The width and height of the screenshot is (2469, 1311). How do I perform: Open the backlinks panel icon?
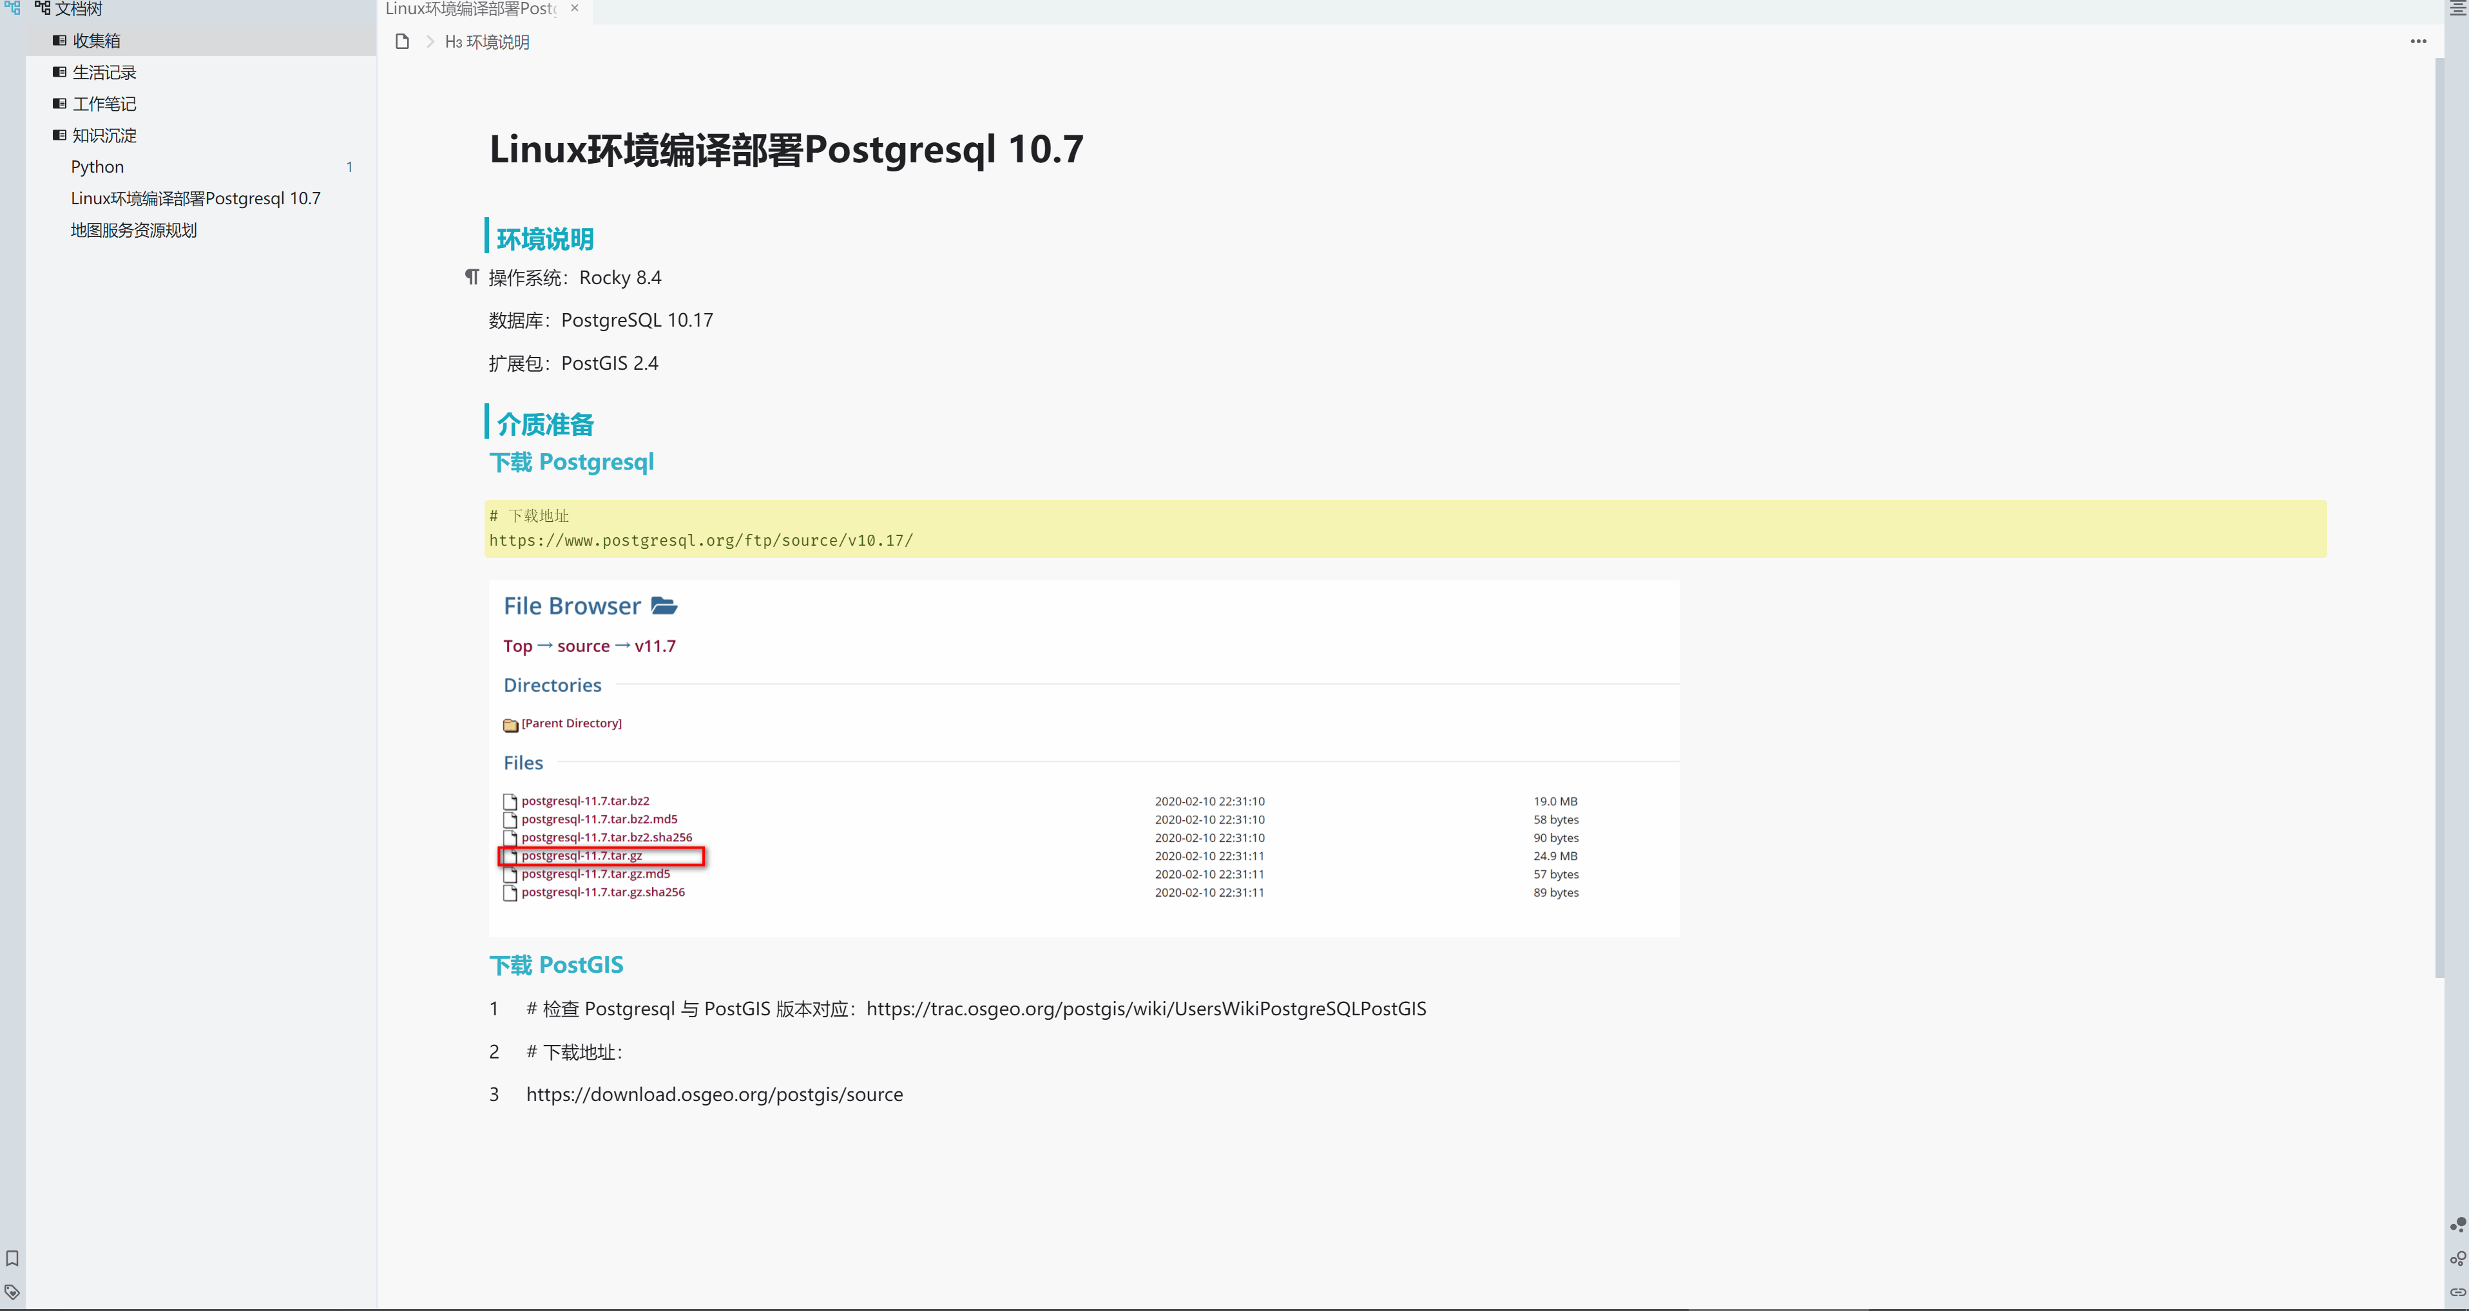pyautogui.click(x=2457, y=1292)
